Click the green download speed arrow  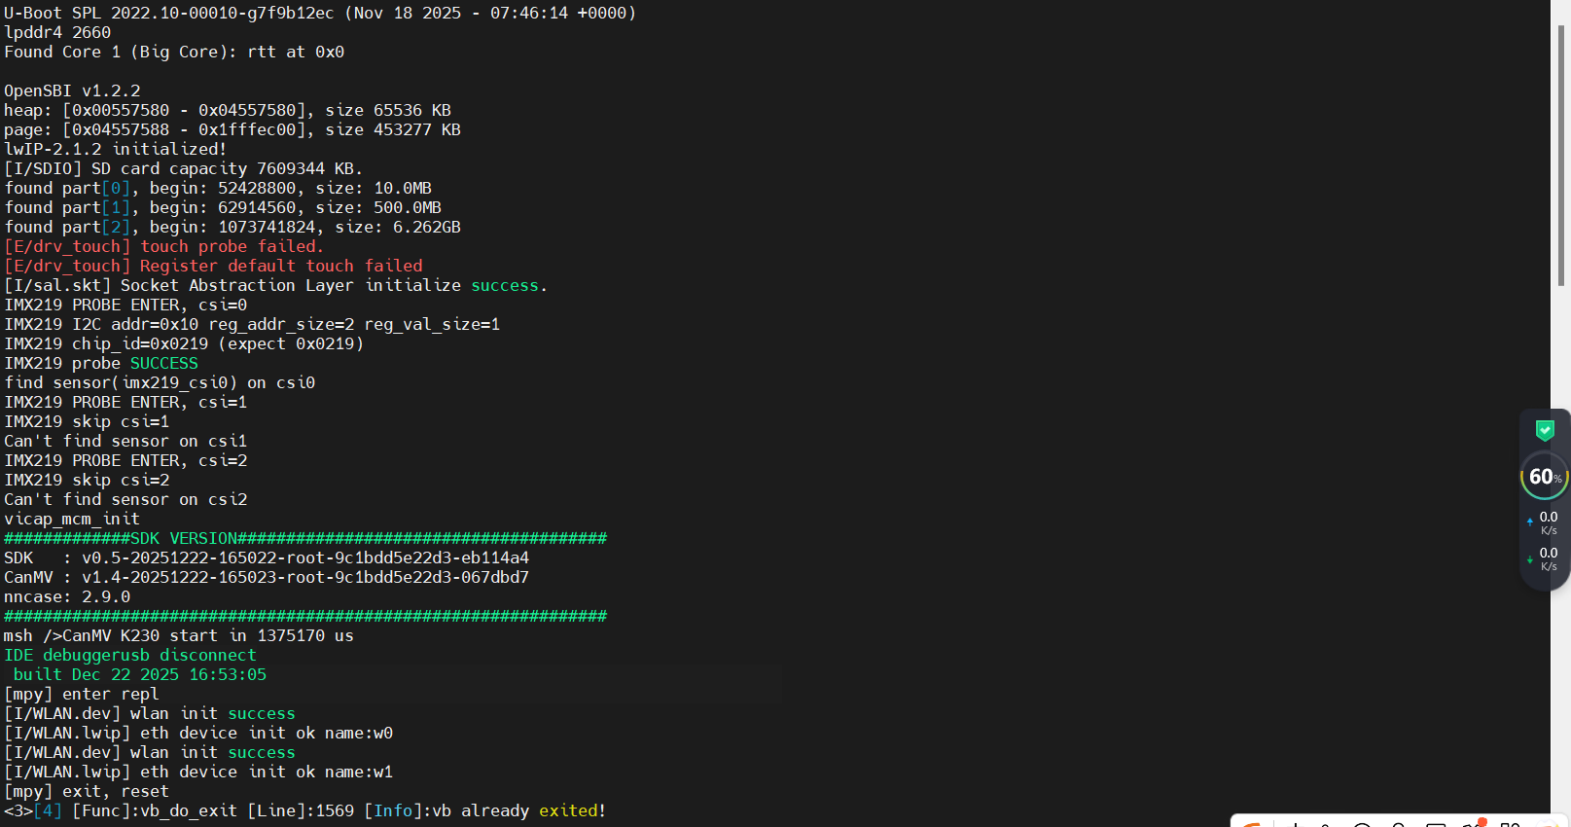pos(1530,559)
